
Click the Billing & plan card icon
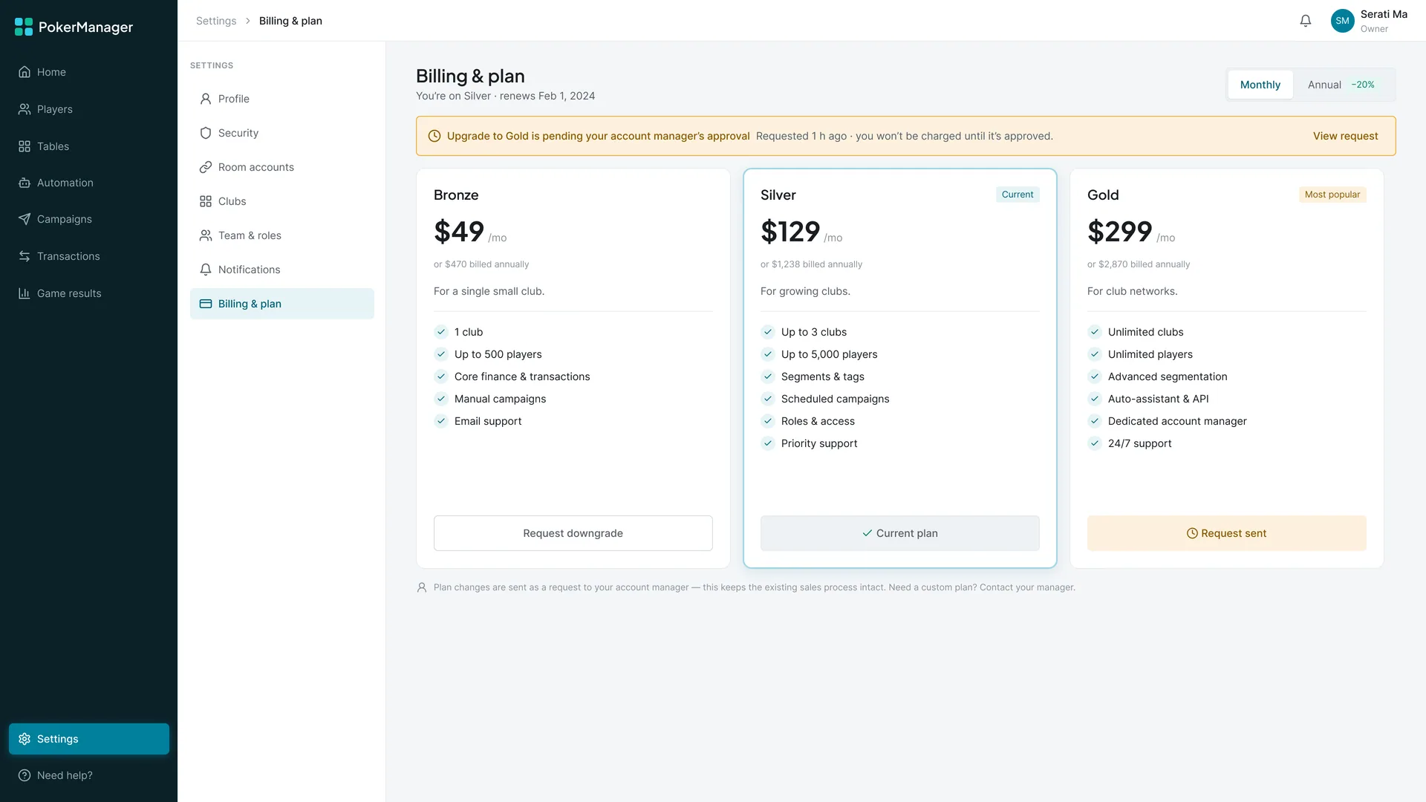pyautogui.click(x=206, y=304)
